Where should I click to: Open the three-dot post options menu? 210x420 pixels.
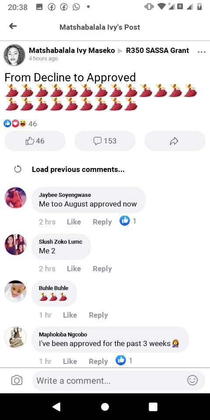click(201, 52)
